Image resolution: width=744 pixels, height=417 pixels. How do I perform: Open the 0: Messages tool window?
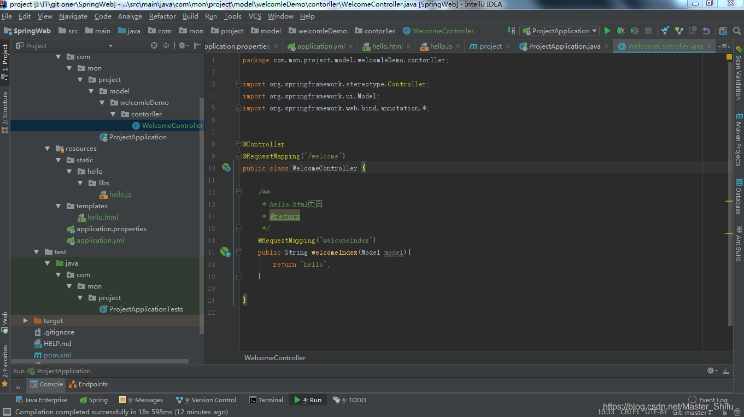[142, 400]
